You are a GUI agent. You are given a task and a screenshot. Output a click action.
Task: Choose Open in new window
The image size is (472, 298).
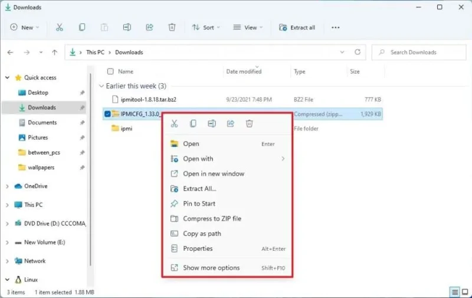[x=227, y=173]
